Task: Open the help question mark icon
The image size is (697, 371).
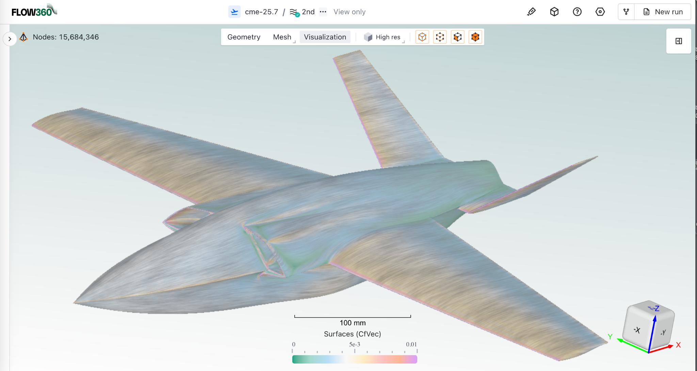Action: (577, 12)
